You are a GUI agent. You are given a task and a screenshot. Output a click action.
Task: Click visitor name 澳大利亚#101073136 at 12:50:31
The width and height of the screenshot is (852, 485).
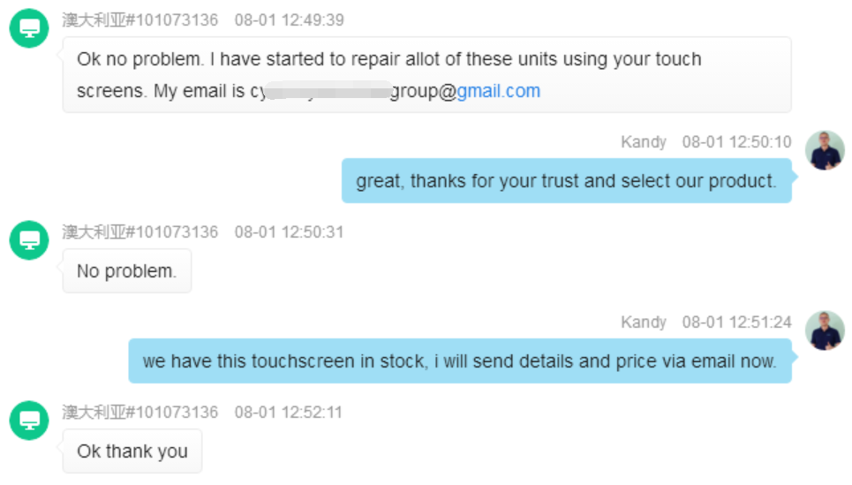coord(140,232)
